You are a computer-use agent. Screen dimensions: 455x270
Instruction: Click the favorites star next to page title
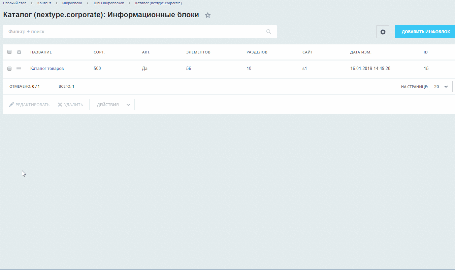(208, 15)
